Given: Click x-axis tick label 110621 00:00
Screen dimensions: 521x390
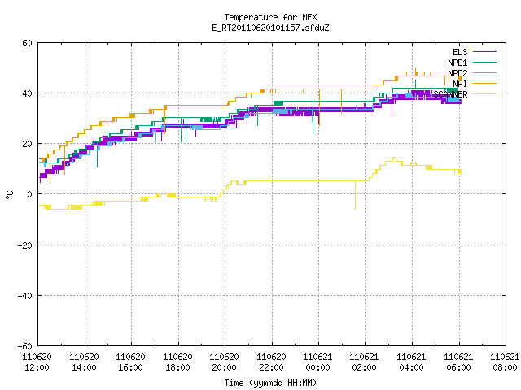Looking at the screenshot, I should 318,362.
